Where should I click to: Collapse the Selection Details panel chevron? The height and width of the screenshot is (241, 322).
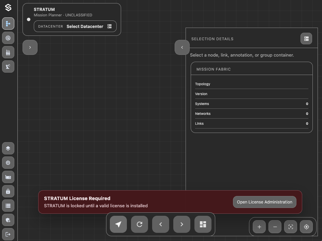point(182,47)
